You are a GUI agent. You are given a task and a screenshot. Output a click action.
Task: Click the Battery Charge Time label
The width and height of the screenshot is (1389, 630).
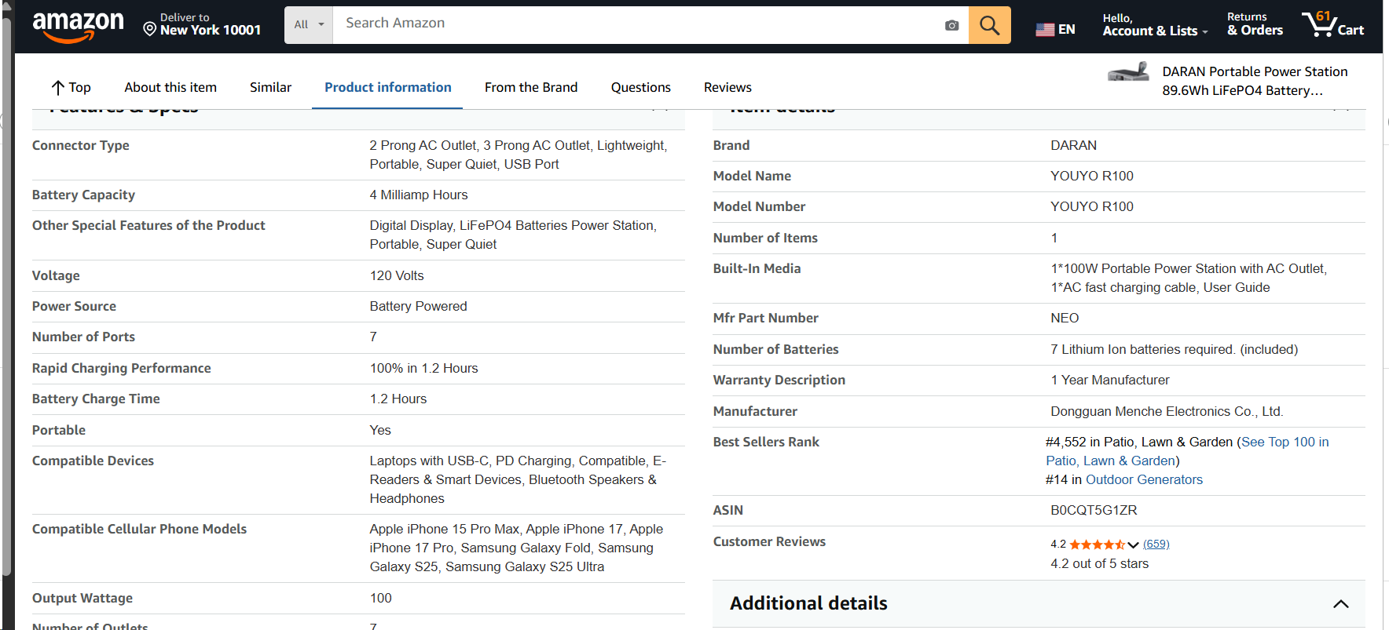tap(96, 399)
